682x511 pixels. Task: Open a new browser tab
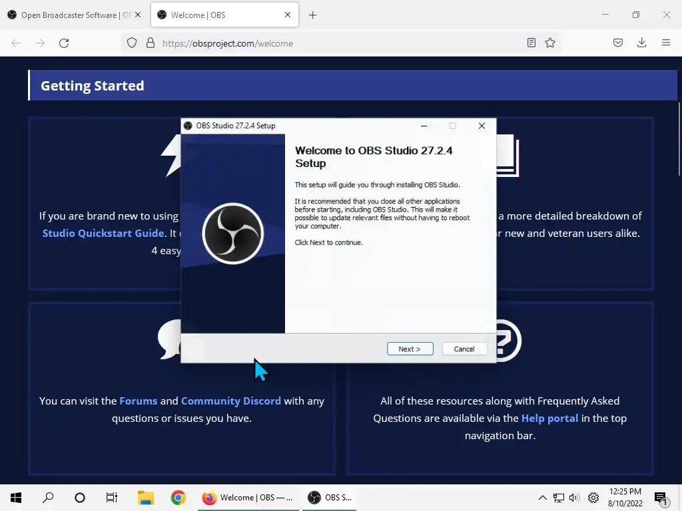tap(313, 15)
